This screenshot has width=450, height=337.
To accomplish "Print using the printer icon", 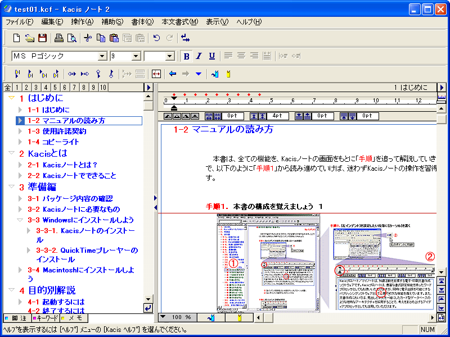I will pyautogui.click(x=59, y=38).
